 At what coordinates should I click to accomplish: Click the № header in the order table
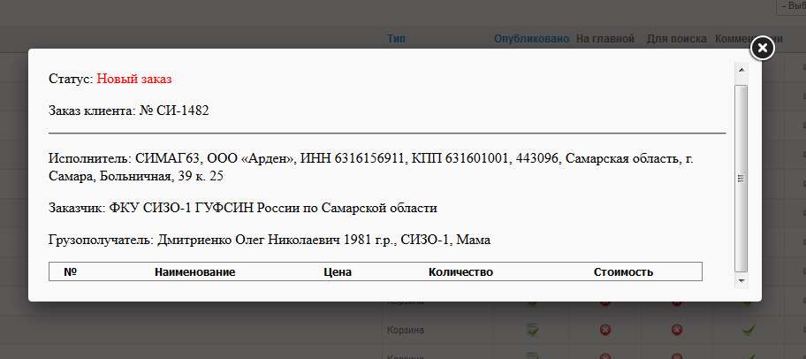(x=71, y=271)
